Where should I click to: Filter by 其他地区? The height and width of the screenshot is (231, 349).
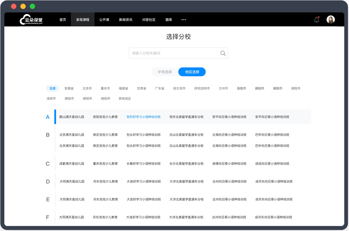(x=125, y=98)
